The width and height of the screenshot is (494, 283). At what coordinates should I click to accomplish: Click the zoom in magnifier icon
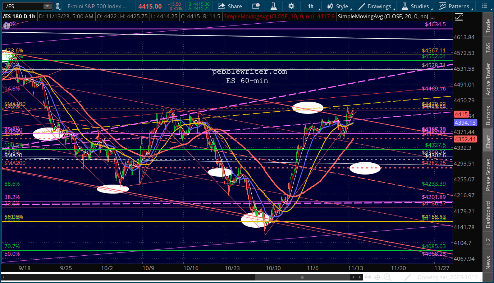(387, 277)
